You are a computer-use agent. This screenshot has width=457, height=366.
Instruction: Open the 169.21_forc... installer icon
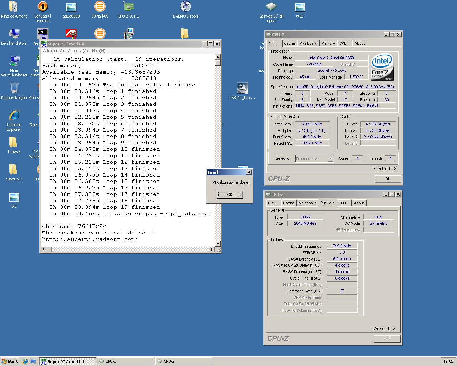242,91
